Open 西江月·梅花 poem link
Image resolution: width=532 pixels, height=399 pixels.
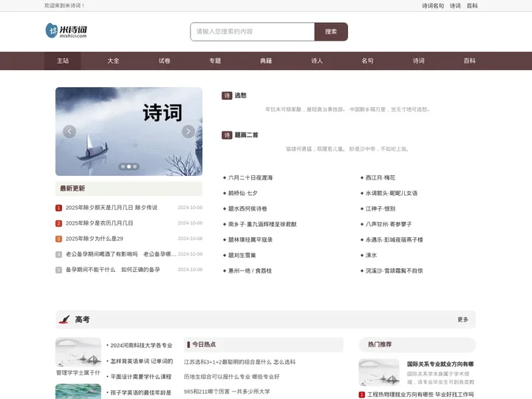point(381,178)
